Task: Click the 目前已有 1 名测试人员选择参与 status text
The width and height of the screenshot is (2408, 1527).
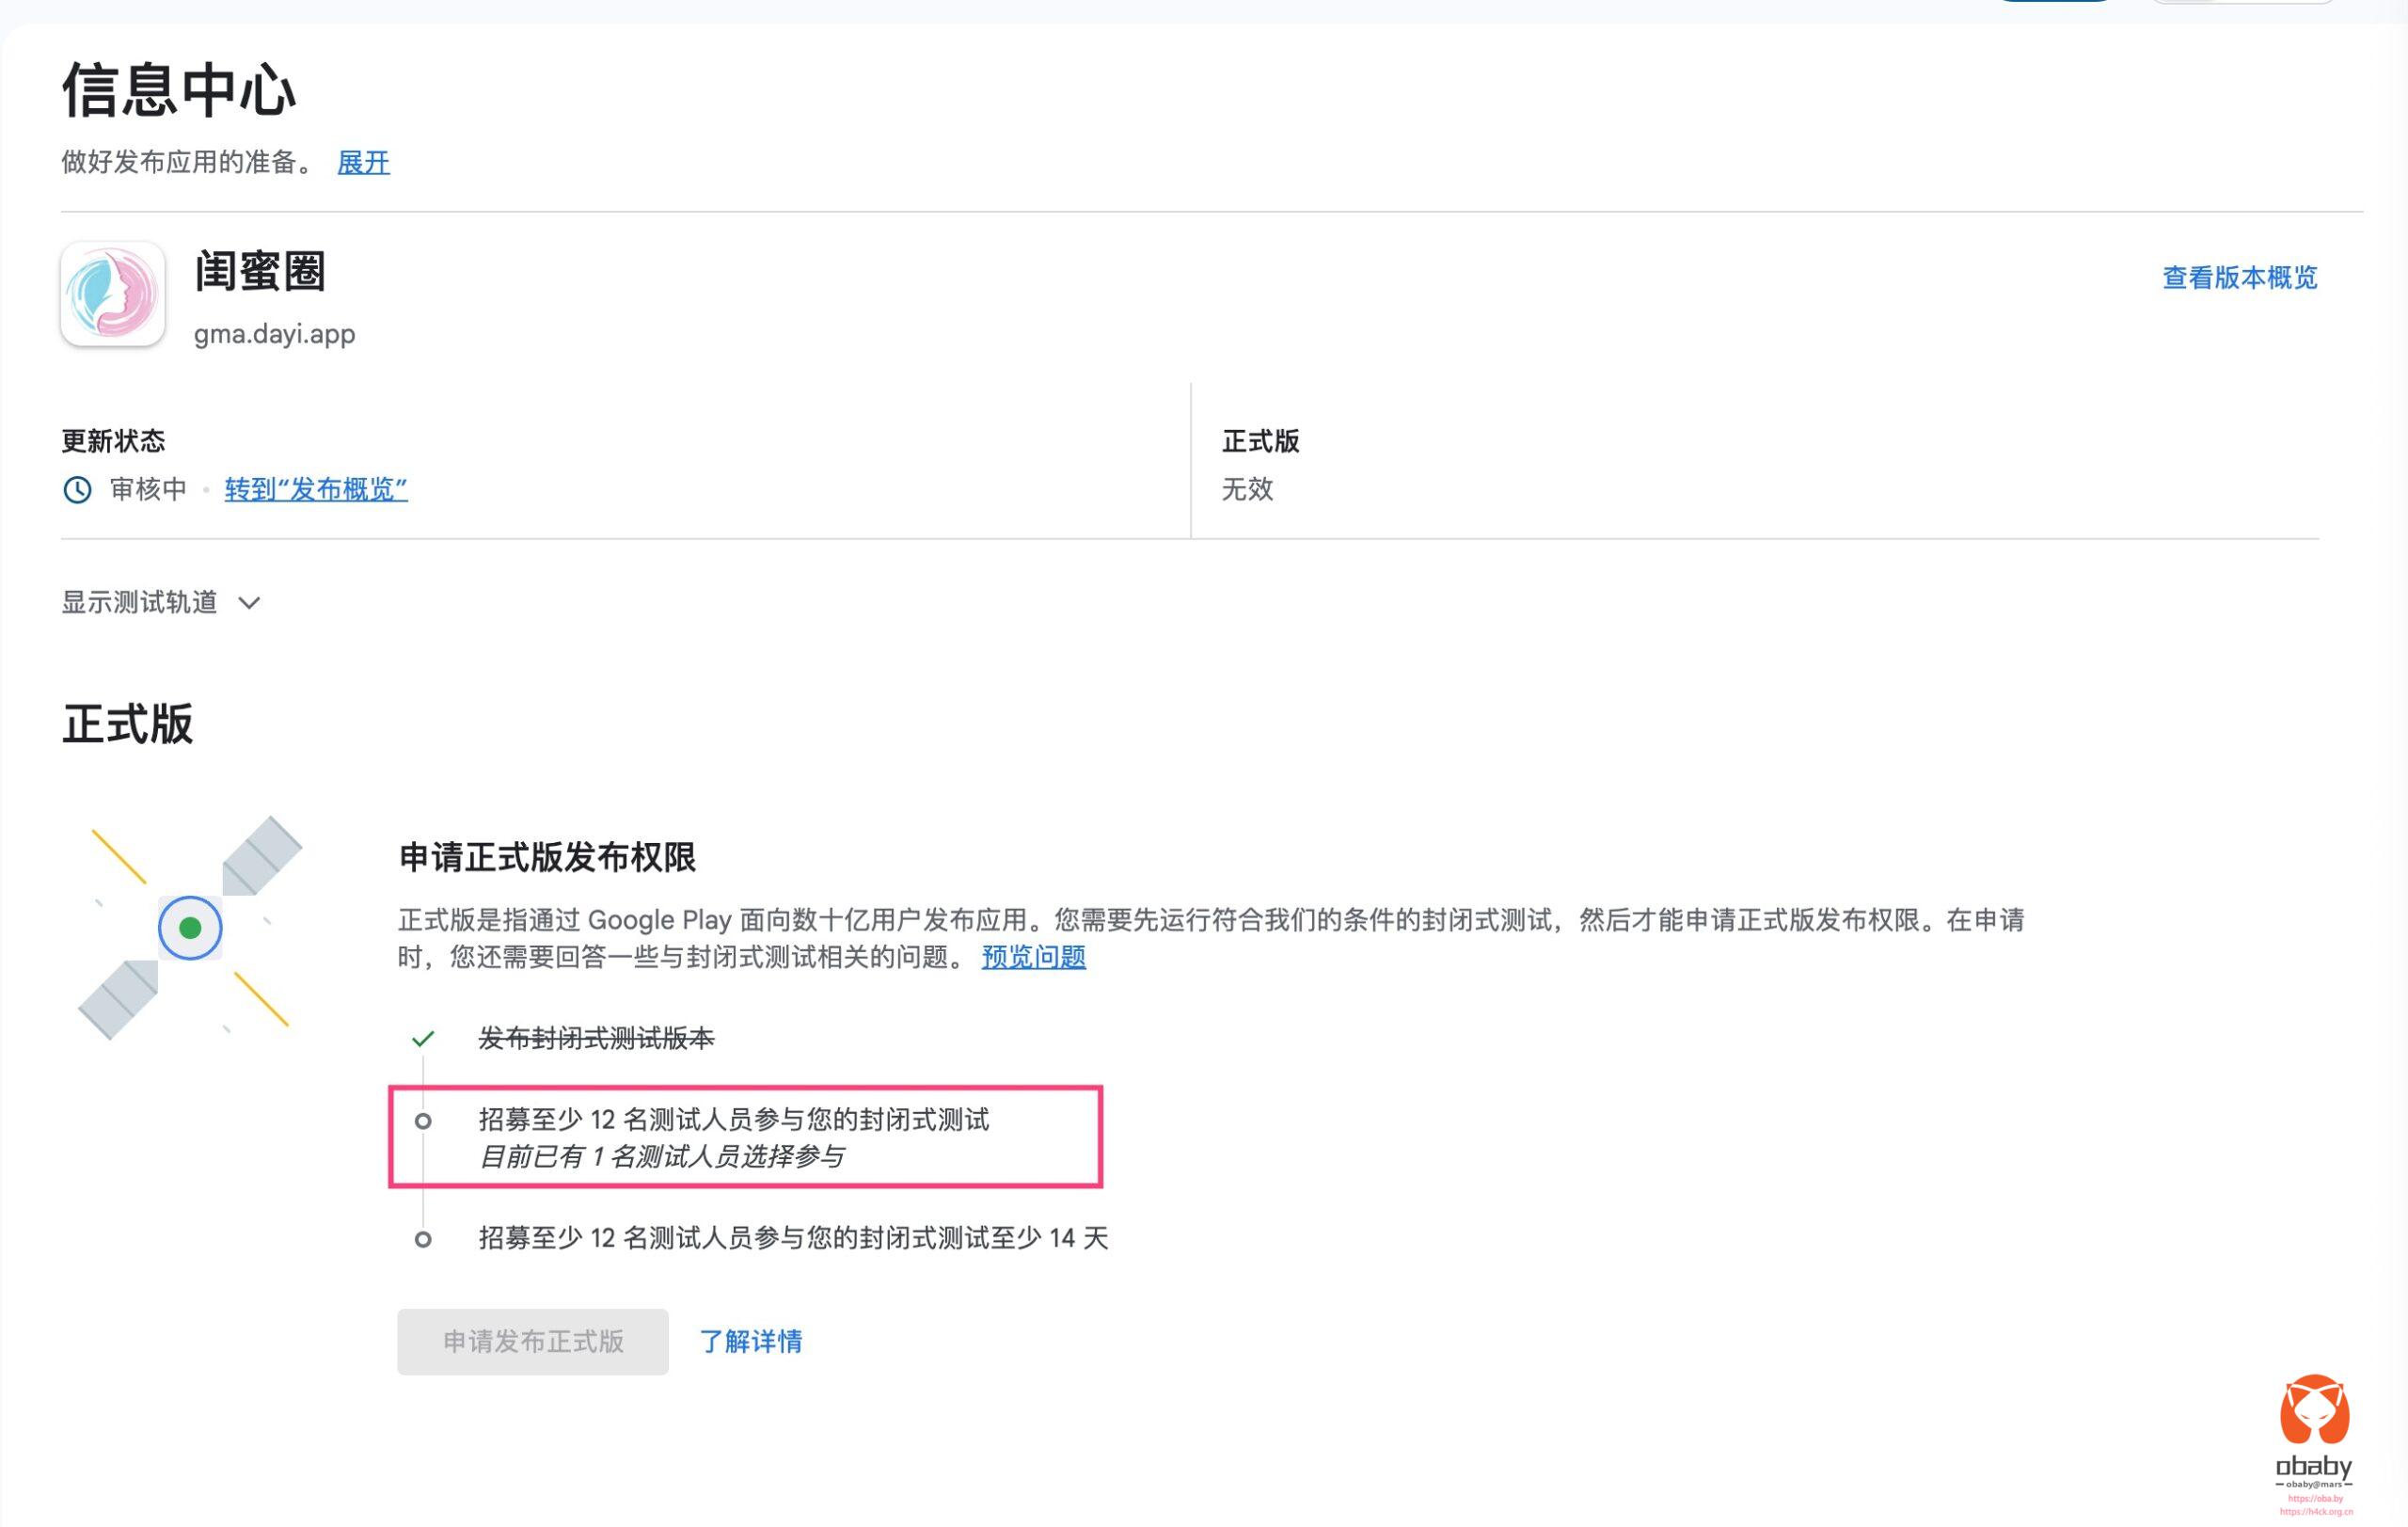Action: click(x=662, y=1157)
